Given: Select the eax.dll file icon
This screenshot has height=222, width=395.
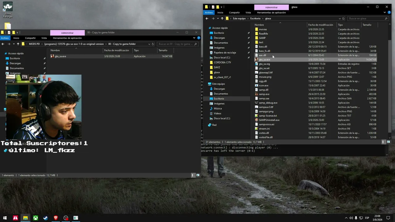Looking at the screenshot, I should [x=256, y=55].
